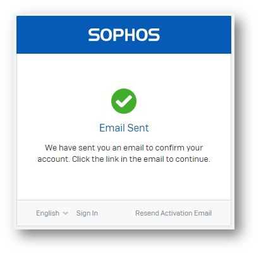Click the word "Sent" in title
Viewport: 261px width, 256px height.
pos(138,128)
